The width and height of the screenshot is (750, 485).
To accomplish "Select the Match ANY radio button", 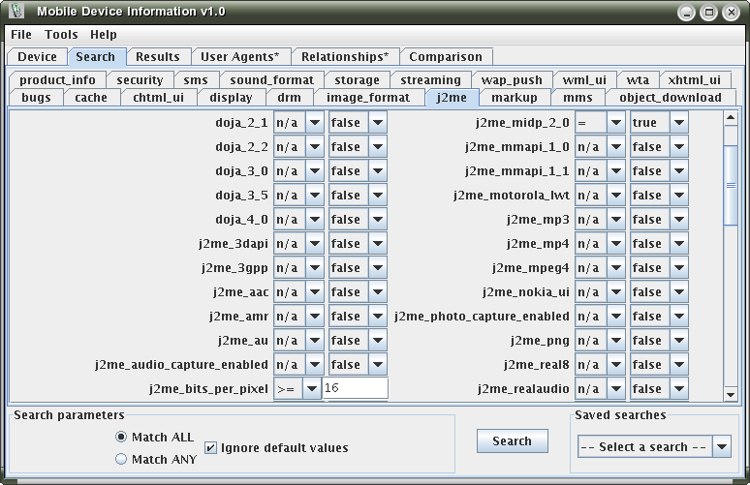I will (121, 459).
